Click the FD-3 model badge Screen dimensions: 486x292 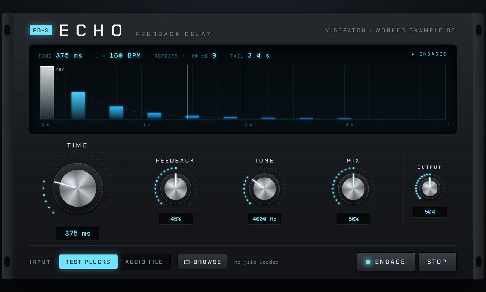click(x=41, y=30)
